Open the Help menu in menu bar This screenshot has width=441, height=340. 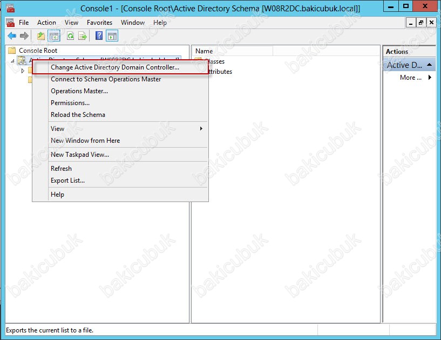[x=160, y=23]
